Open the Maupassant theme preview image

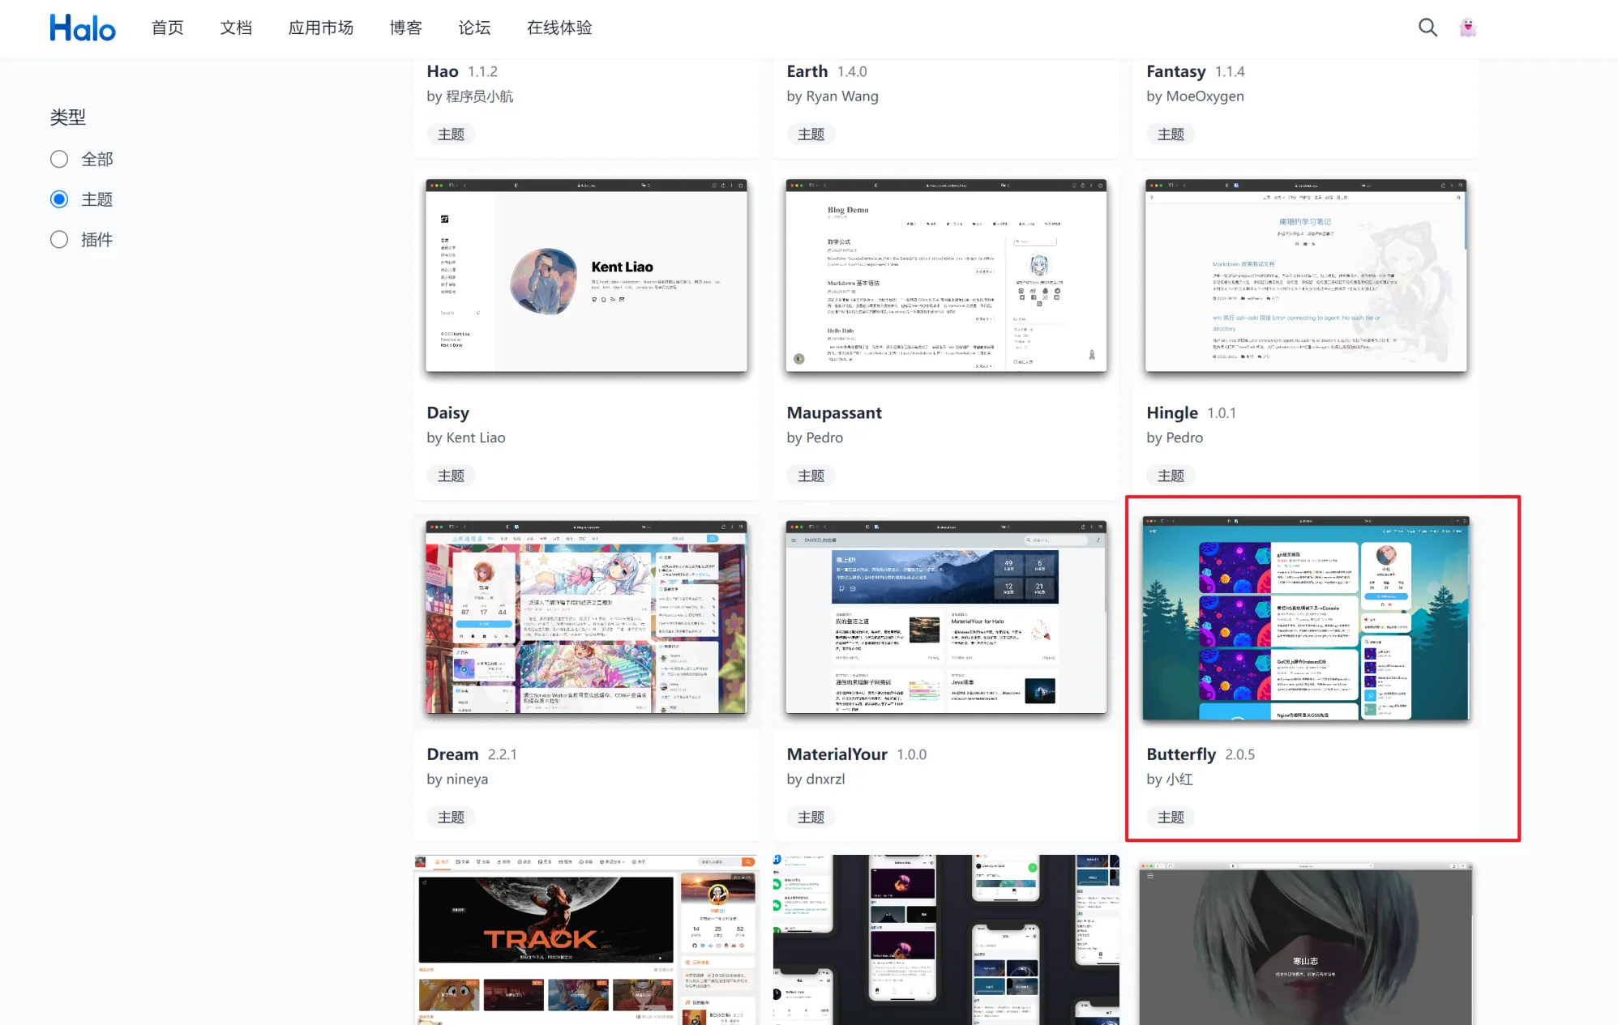tap(946, 276)
